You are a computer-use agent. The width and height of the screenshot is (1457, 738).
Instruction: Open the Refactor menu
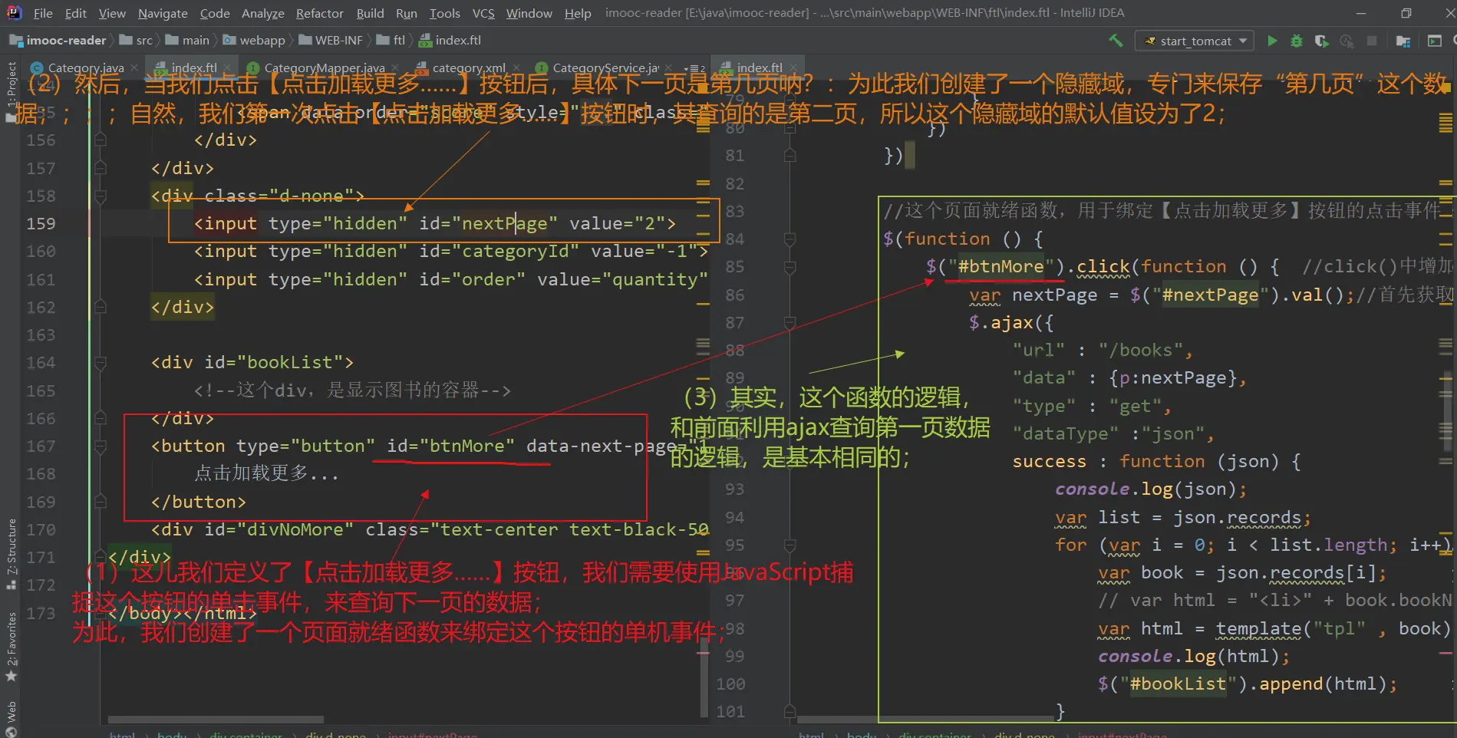click(319, 13)
